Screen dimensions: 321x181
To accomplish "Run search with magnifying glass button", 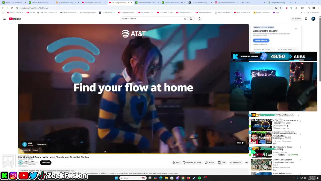I will pos(191,19).
